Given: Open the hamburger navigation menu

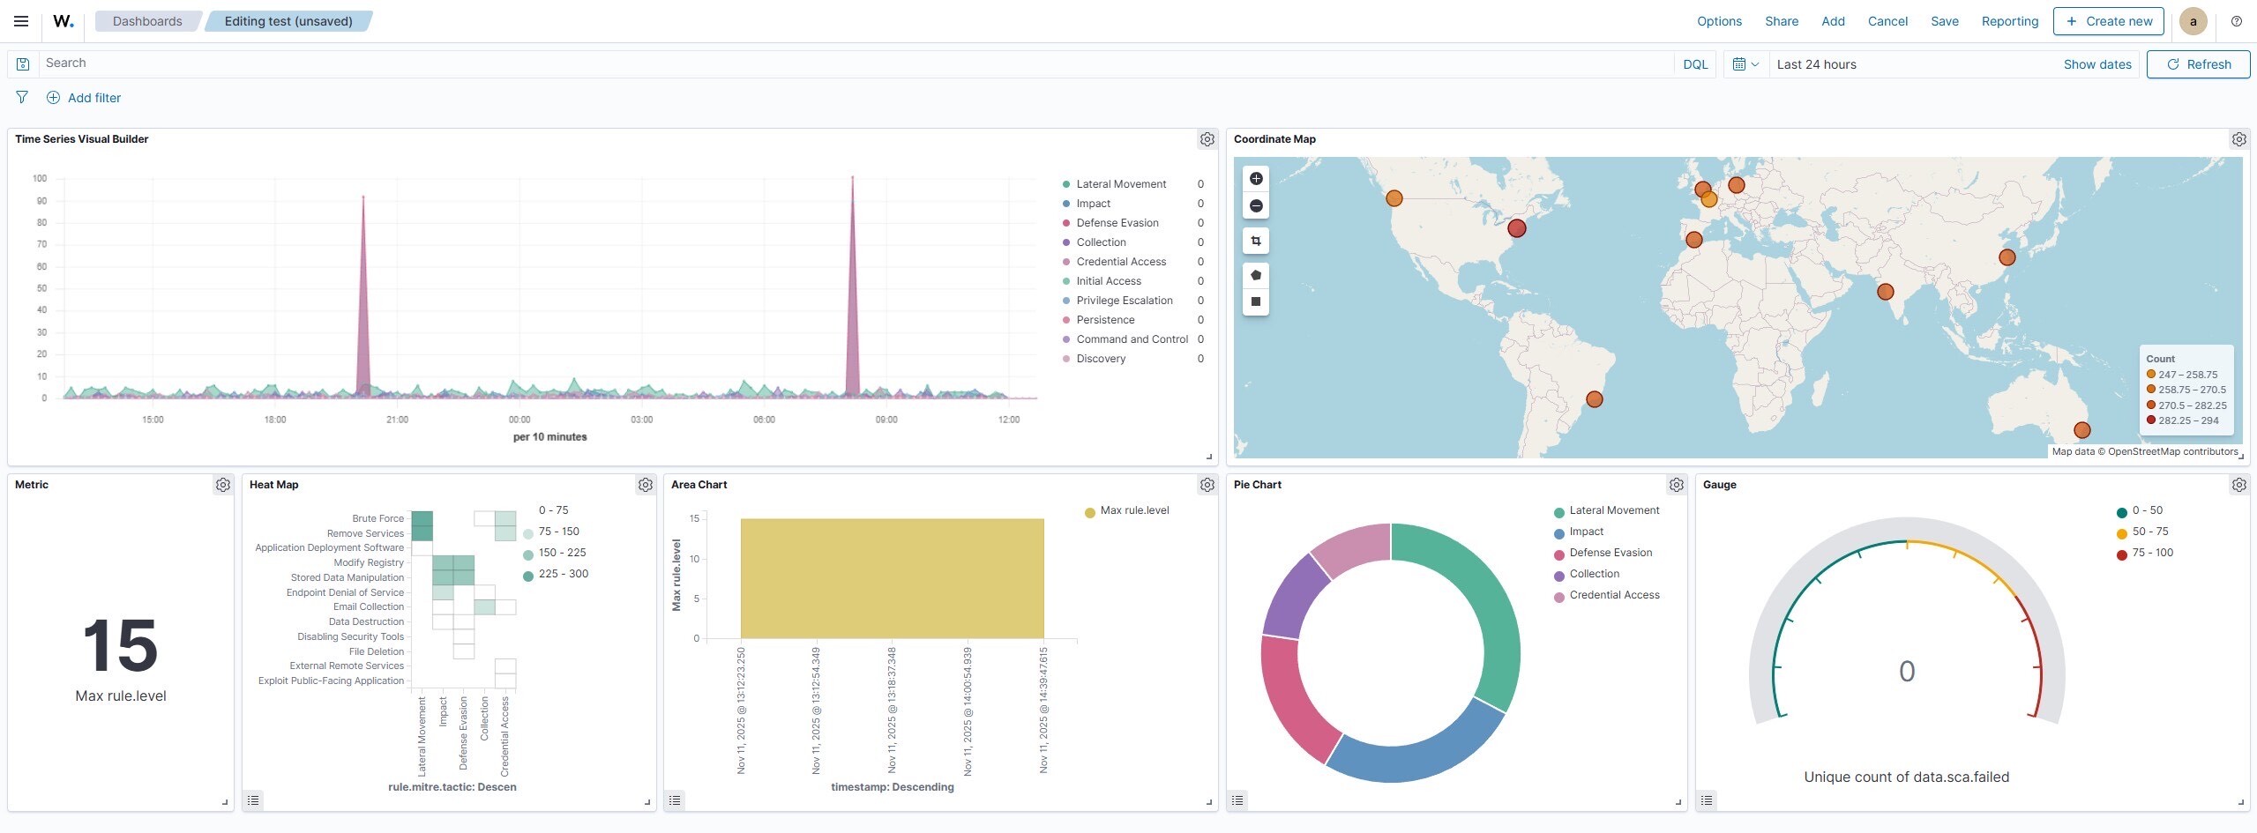Looking at the screenshot, I should click(21, 21).
